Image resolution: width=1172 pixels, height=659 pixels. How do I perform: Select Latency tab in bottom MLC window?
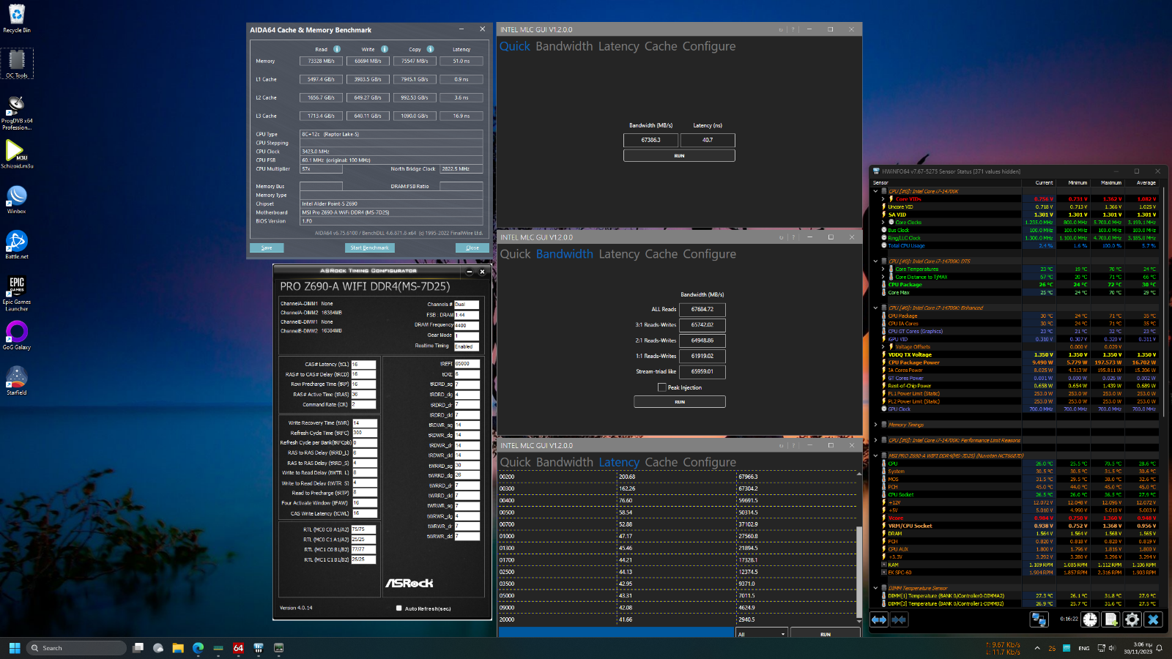tap(619, 462)
